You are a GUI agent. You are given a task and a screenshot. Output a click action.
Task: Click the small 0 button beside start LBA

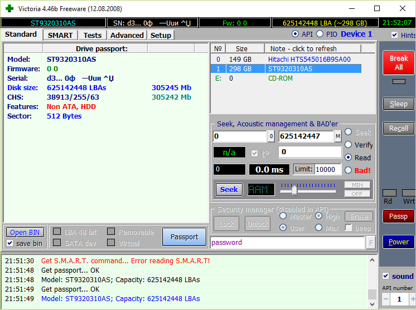(271, 136)
